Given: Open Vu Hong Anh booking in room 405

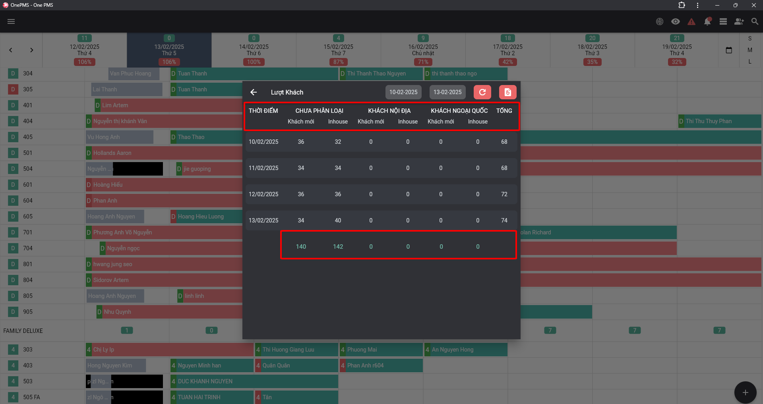Looking at the screenshot, I should tap(120, 137).
